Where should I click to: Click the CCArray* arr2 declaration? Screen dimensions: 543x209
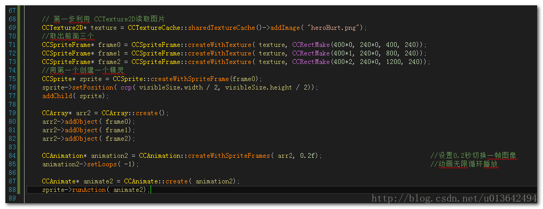coord(67,113)
